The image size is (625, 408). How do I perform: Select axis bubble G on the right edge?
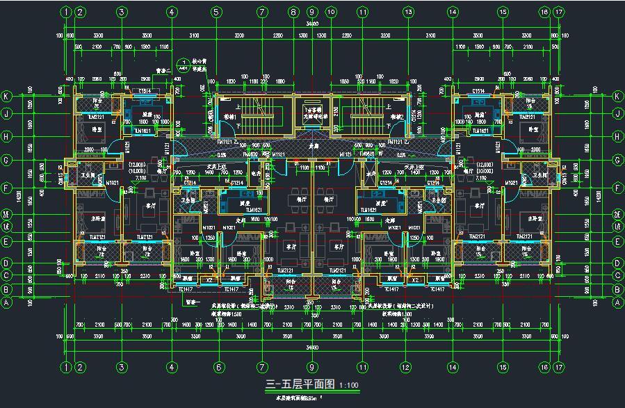[x=618, y=160]
